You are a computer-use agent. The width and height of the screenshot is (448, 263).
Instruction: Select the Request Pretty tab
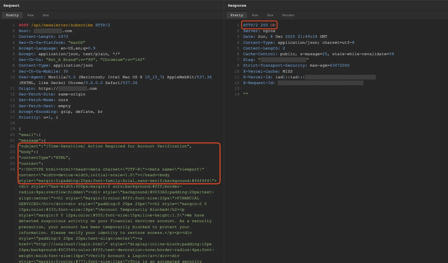pyautogui.click(x=12, y=15)
